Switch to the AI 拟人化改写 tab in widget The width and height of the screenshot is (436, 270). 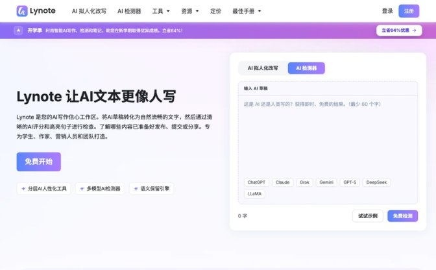click(x=263, y=68)
